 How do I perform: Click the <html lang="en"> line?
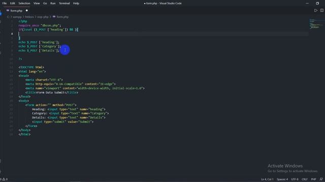32,72
